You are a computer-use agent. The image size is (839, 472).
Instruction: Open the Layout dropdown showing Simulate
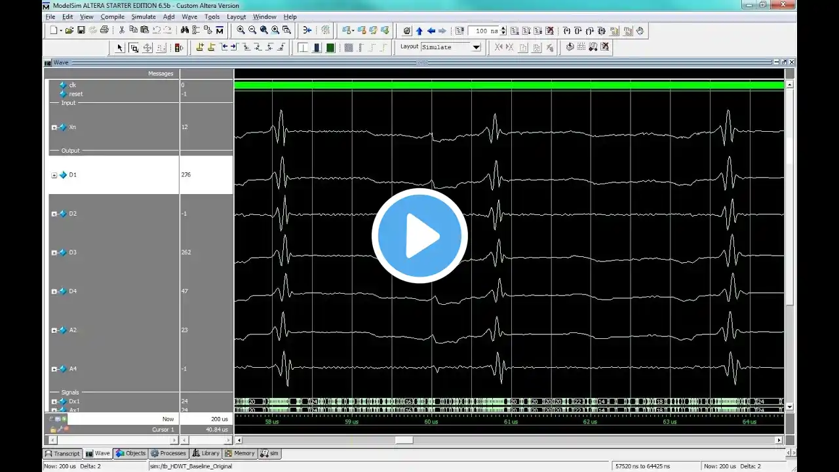point(477,47)
